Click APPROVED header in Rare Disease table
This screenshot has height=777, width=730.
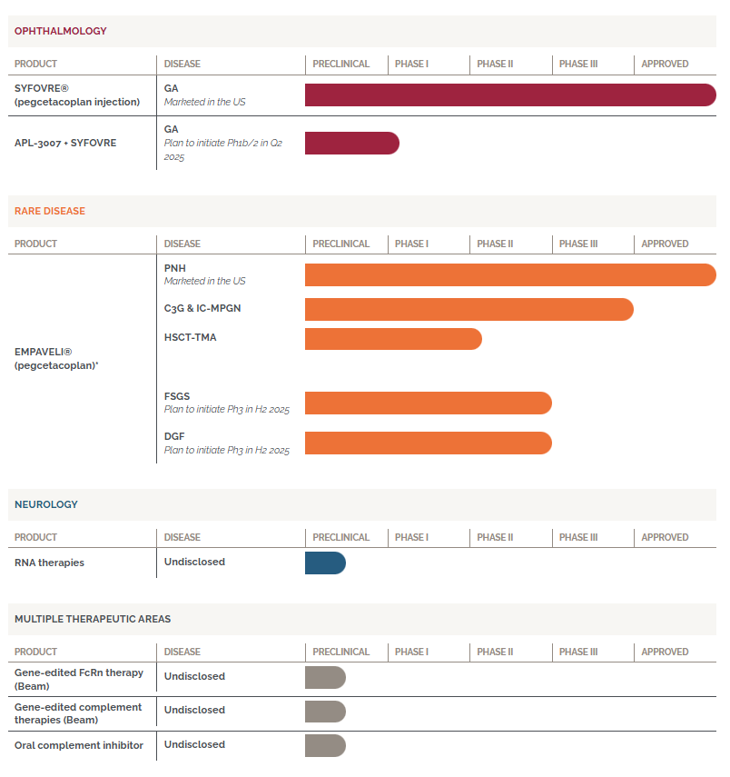(x=665, y=244)
